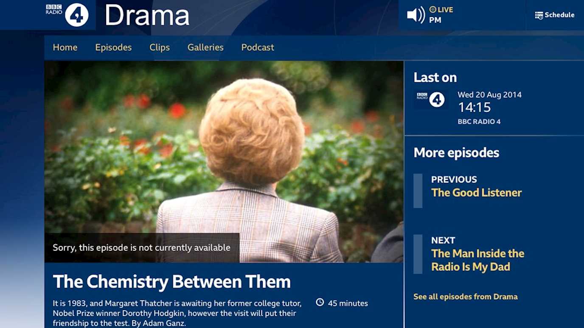584x328 pixels.
Task: Open the Podcast tab
Action: coord(258,47)
